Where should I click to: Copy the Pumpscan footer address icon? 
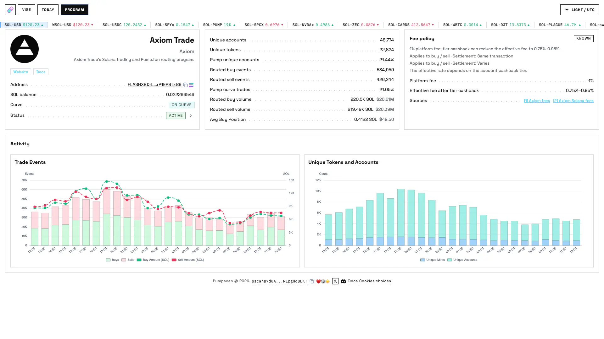tap(312, 281)
